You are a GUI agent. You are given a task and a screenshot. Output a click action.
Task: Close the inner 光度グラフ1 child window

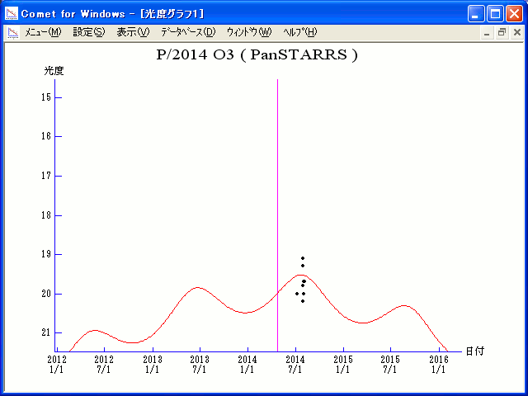coord(517,33)
